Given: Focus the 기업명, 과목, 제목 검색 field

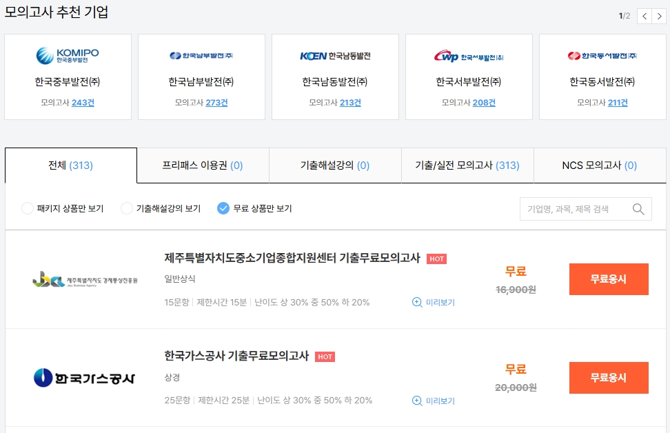Looking at the screenshot, I should (x=586, y=209).
